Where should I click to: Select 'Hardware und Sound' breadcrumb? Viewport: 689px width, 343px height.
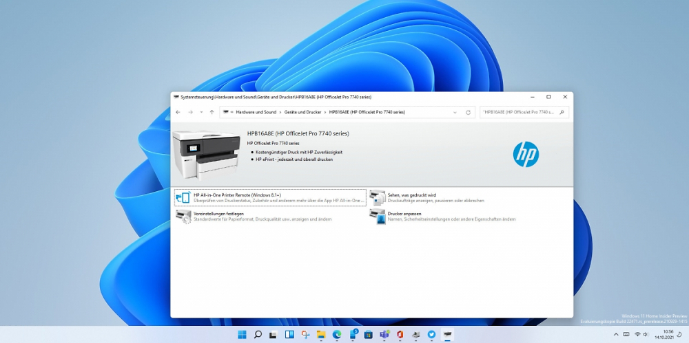click(x=256, y=112)
